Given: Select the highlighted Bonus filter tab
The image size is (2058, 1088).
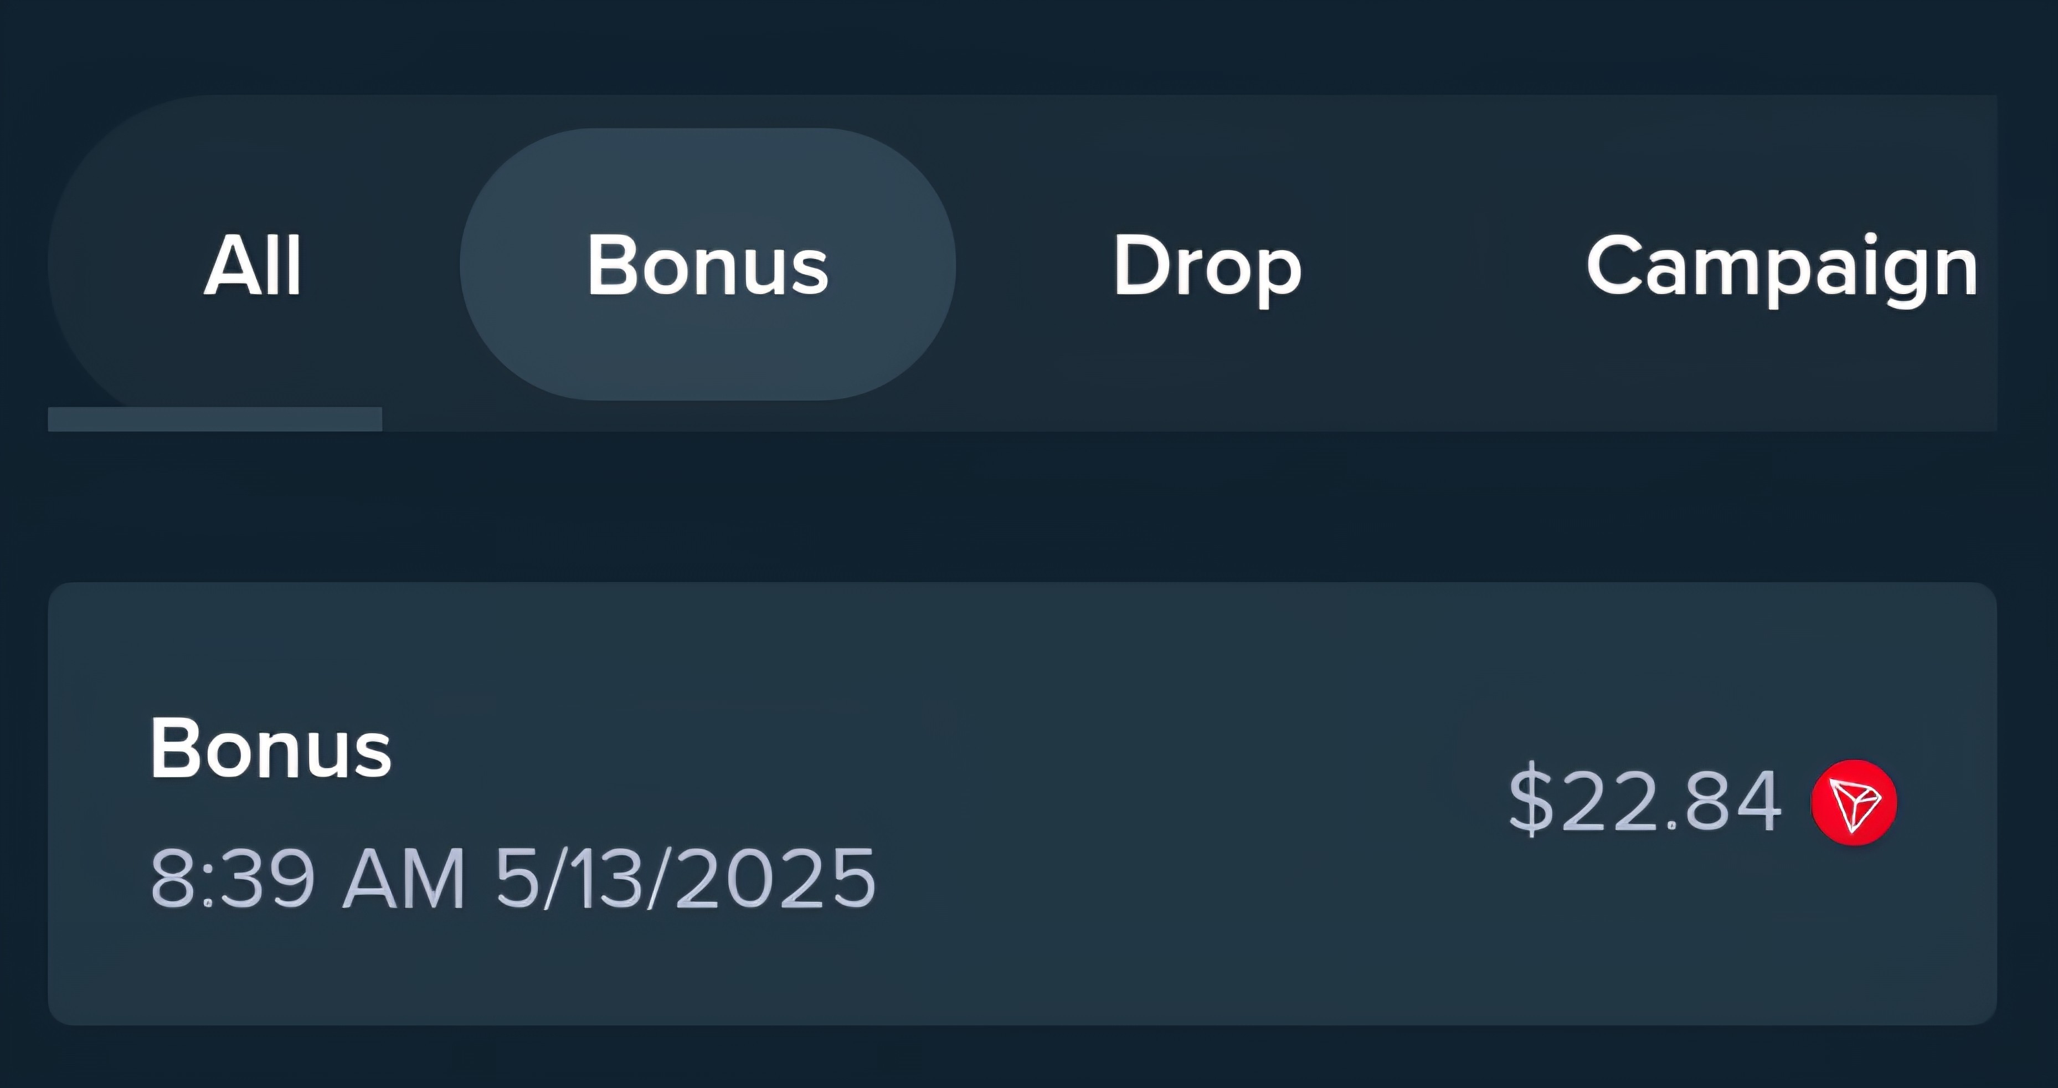Looking at the screenshot, I should pos(708,265).
